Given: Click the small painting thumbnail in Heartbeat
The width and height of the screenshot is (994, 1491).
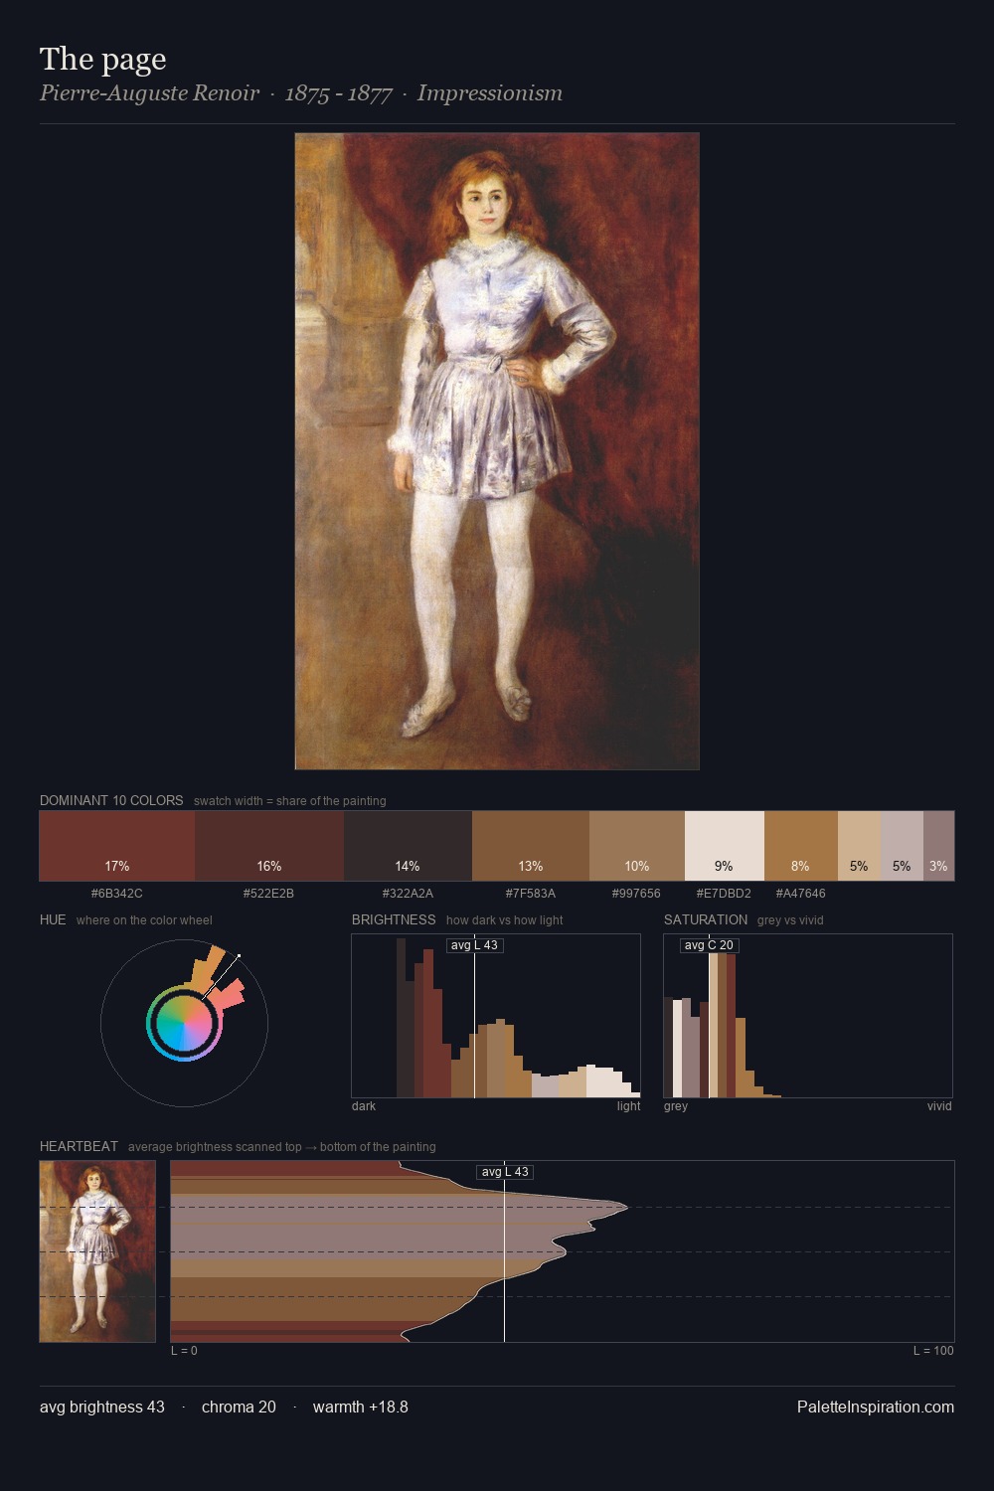Looking at the screenshot, I should pos(97,1251).
